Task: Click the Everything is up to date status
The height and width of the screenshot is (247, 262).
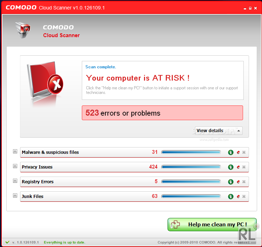Action: coord(64,242)
